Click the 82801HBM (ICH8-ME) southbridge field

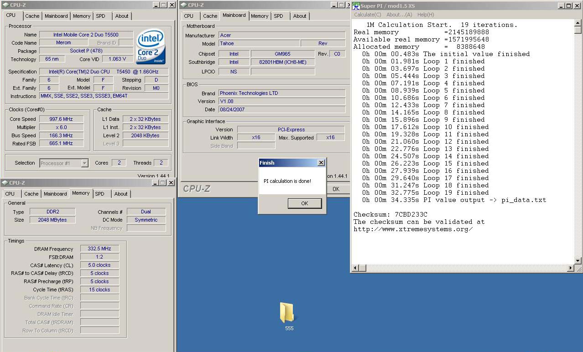[283, 62]
